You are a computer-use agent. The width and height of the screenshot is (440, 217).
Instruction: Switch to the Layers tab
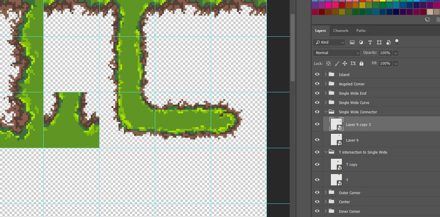coord(321,31)
